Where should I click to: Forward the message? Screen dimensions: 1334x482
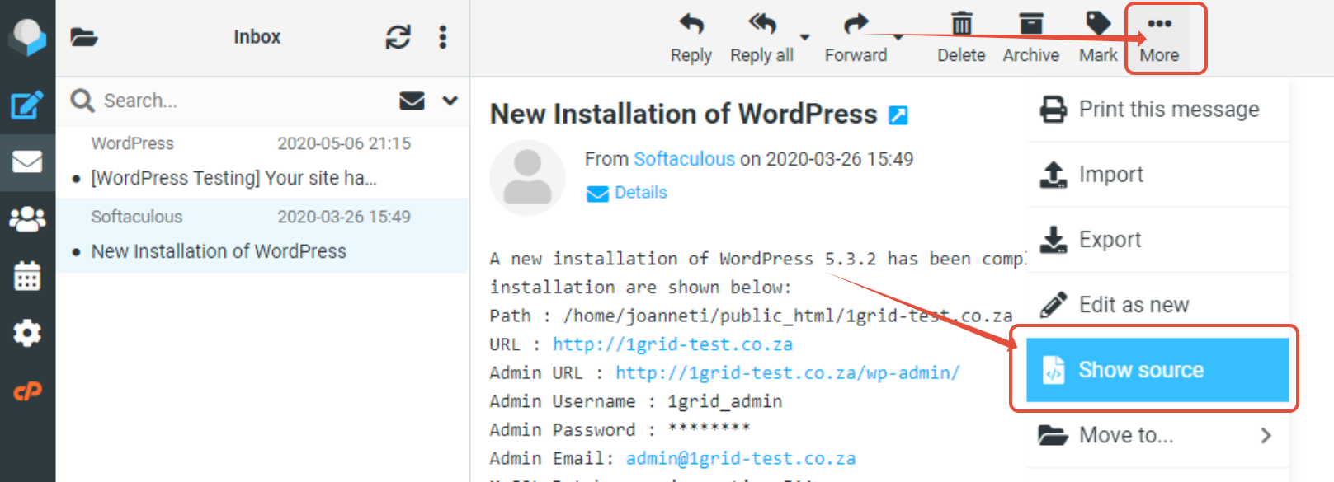[856, 38]
